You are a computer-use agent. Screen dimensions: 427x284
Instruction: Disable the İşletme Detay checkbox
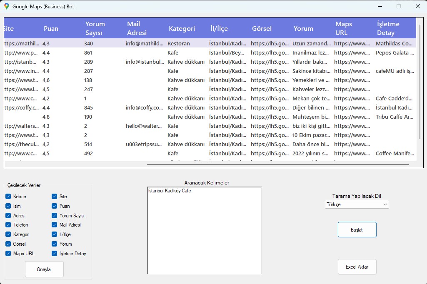55,253
